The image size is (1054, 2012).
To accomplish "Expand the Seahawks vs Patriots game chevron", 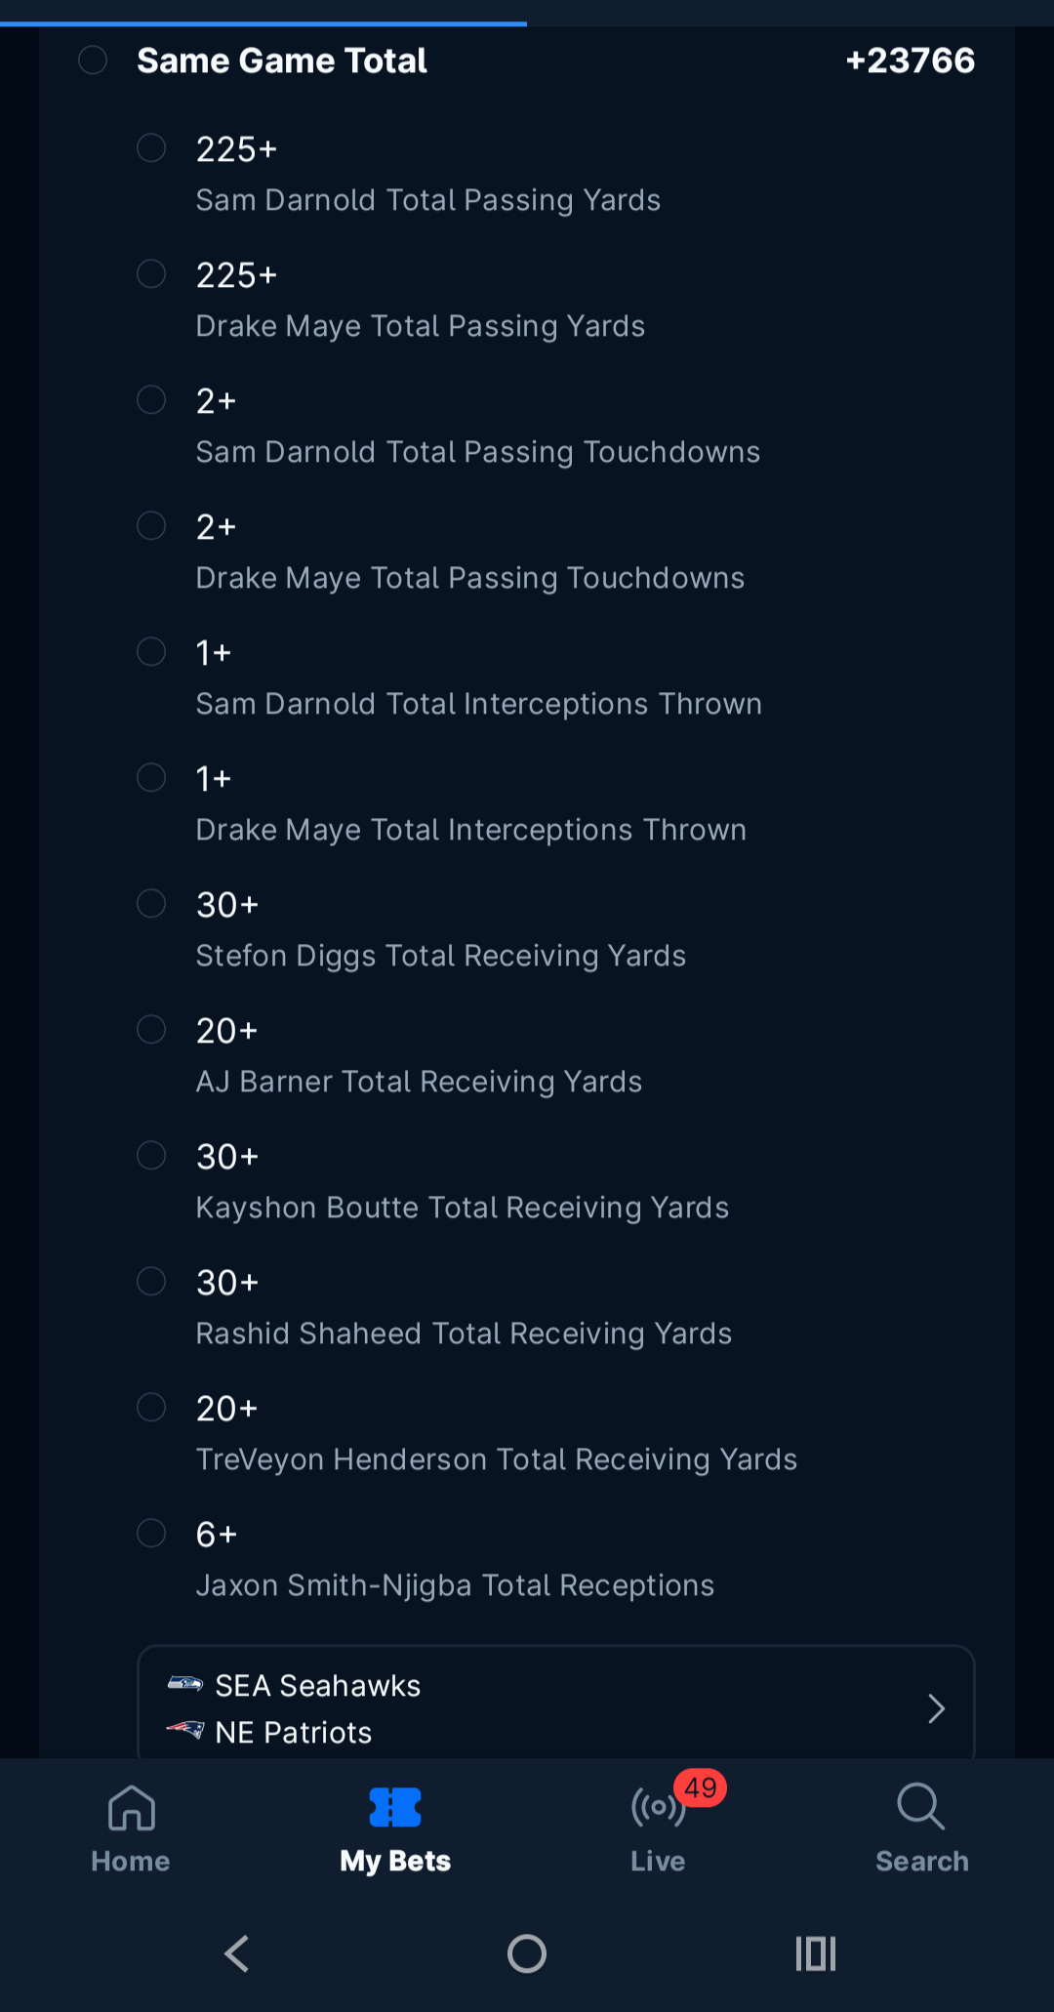I will 936,1708.
